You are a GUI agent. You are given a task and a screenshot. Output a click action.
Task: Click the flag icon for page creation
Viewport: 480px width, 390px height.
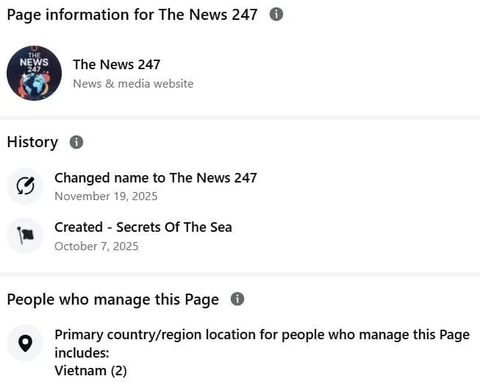[25, 235]
